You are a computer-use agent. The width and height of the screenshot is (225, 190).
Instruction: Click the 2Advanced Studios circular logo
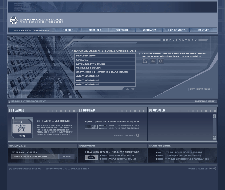click(x=14, y=20)
